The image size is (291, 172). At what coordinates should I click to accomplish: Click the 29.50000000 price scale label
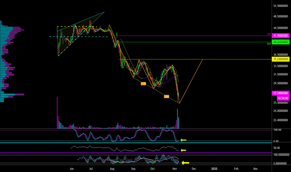pyautogui.click(x=281, y=83)
